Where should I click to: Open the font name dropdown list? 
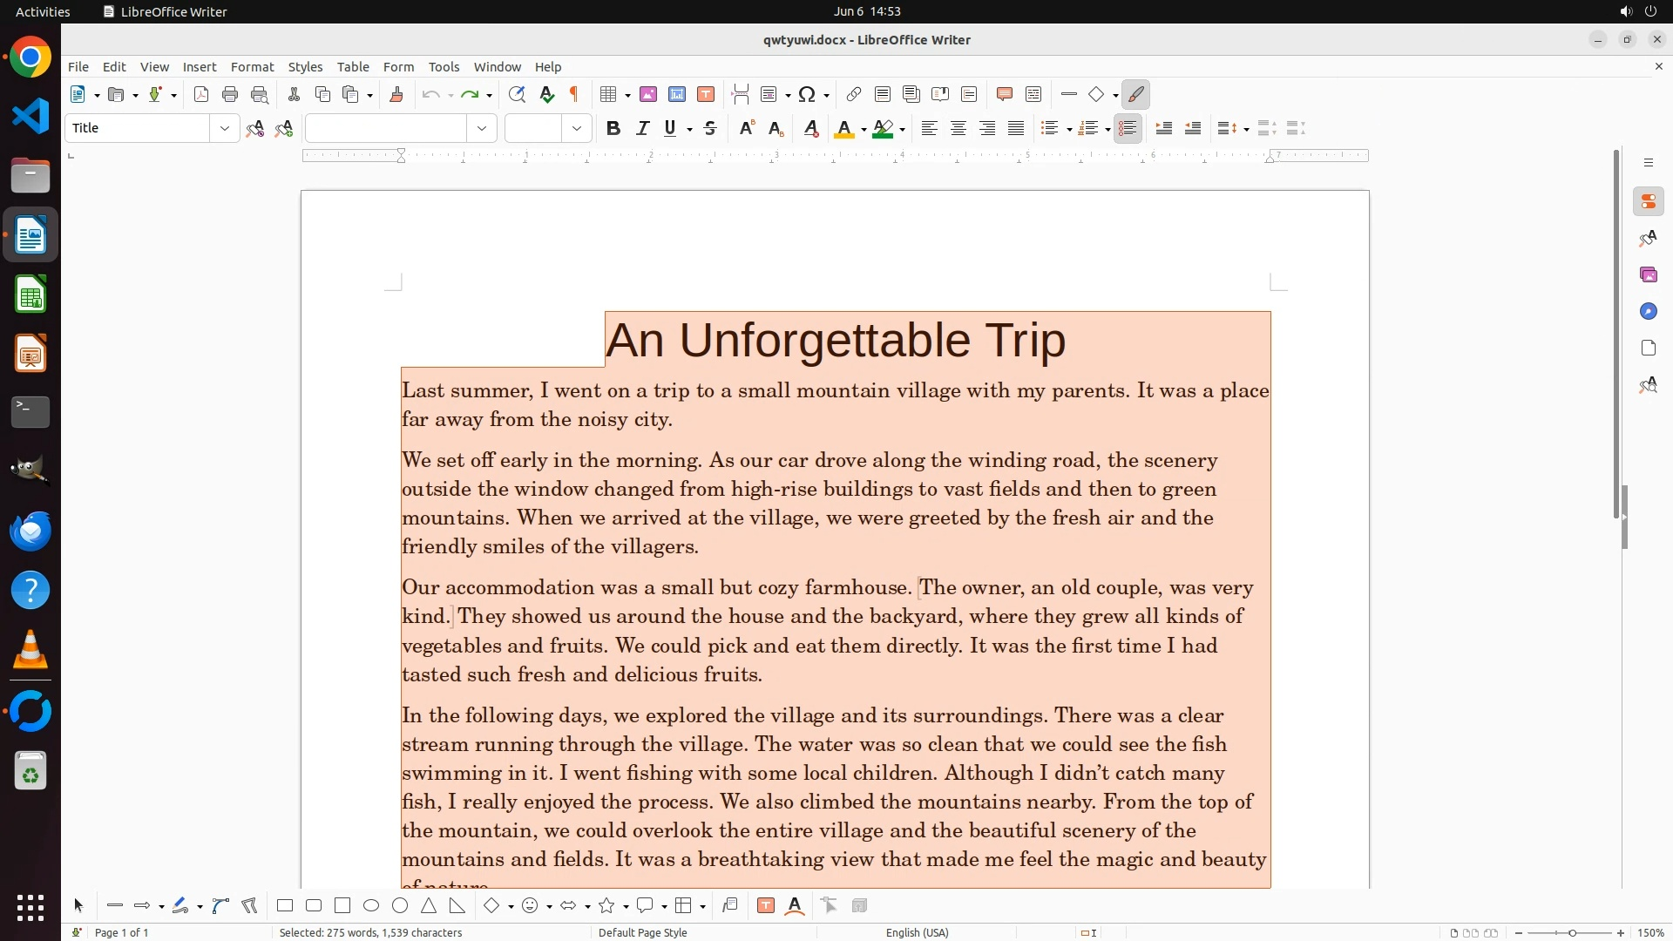pyautogui.click(x=482, y=129)
